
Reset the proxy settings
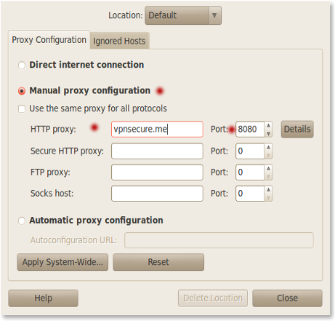click(158, 262)
